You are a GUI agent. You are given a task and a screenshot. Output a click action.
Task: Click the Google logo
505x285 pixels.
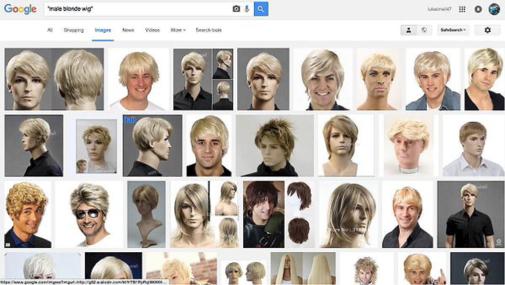coord(20,9)
